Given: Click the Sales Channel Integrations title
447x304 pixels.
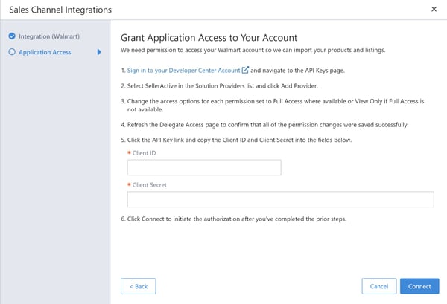Looking at the screenshot, I should click(x=60, y=10).
